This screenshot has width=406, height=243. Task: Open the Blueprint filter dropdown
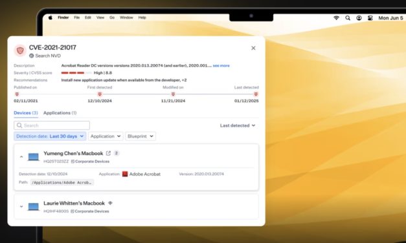[141, 136]
